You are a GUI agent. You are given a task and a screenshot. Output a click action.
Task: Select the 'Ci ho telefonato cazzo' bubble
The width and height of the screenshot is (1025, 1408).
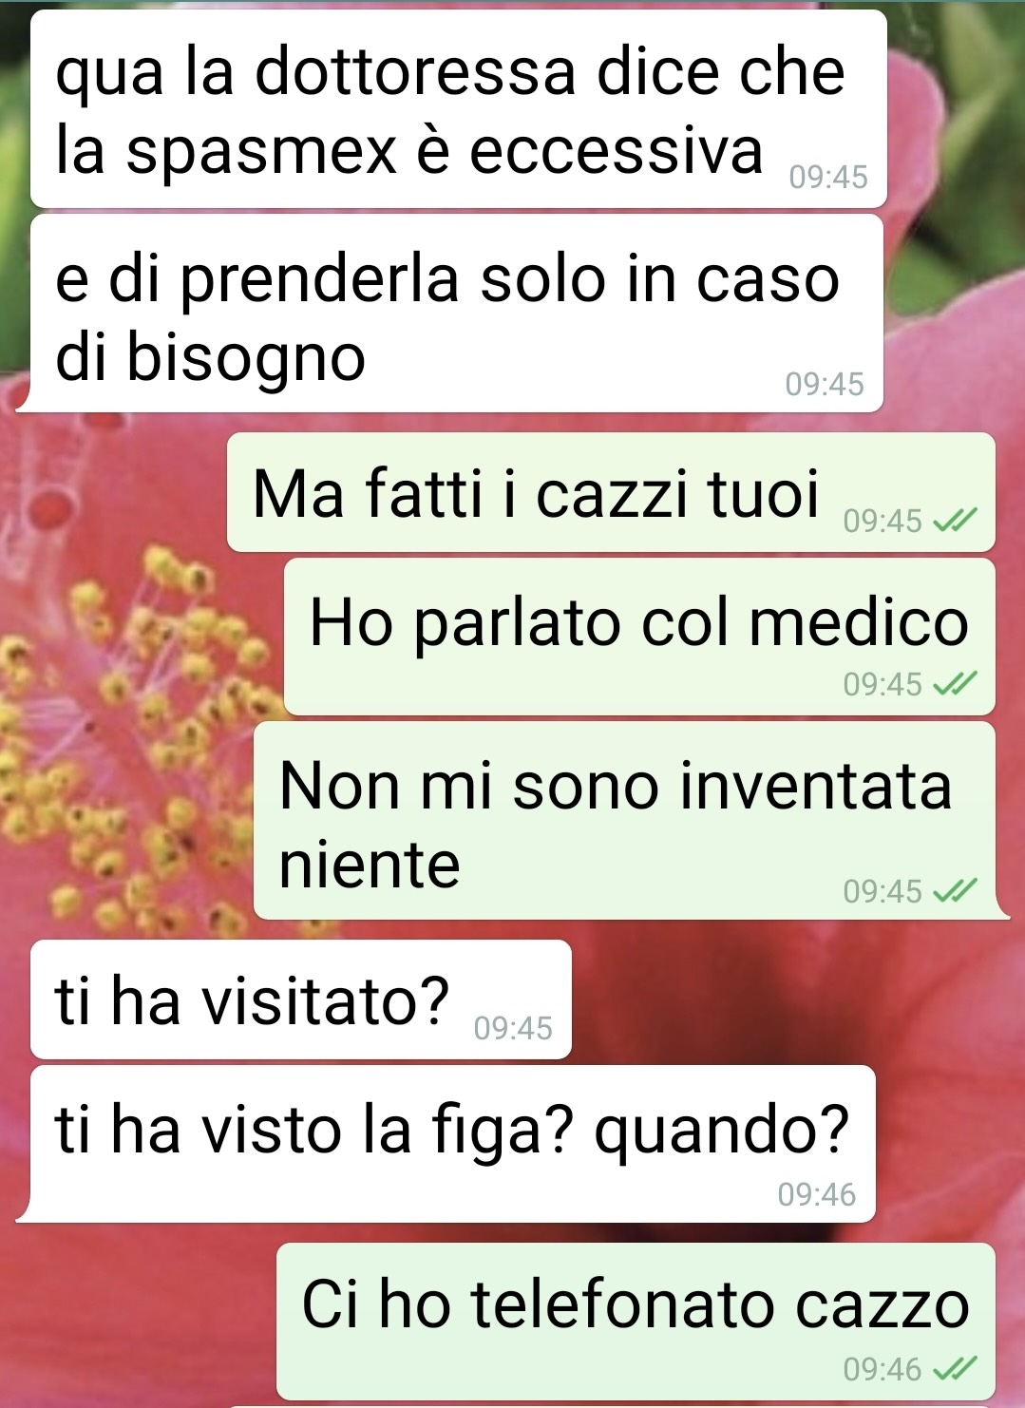coord(636,1321)
